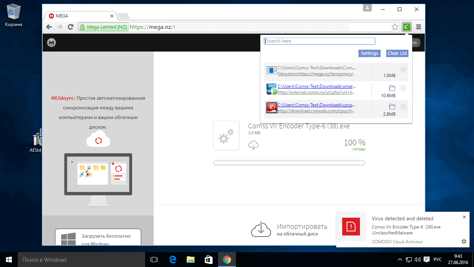Click the Comodo extension icon in Chrome toolbar

(x=407, y=27)
